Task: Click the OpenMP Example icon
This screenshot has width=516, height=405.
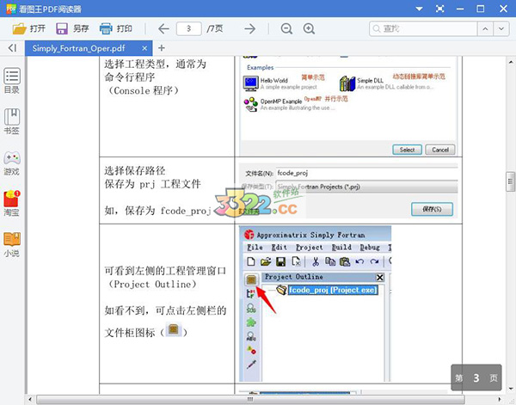Action: [251, 104]
